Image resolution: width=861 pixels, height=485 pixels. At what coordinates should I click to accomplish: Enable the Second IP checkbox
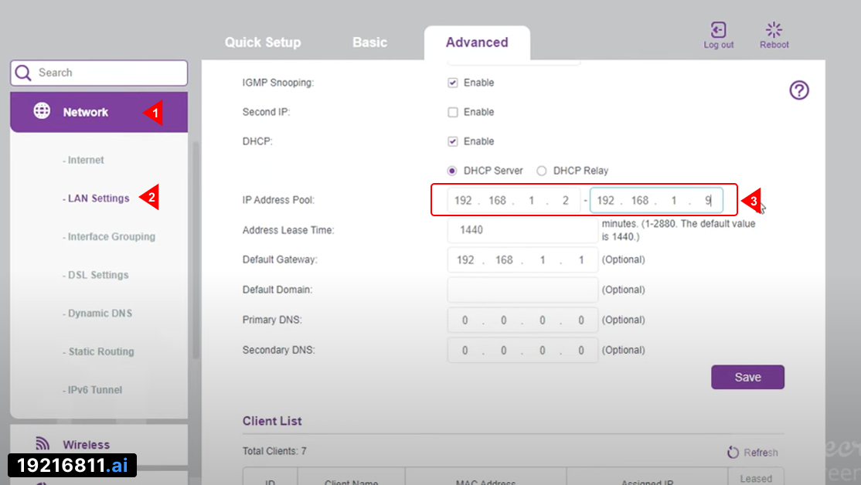click(453, 112)
